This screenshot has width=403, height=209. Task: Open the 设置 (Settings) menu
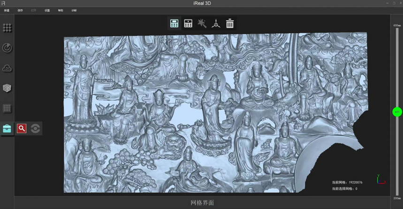(47, 10)
